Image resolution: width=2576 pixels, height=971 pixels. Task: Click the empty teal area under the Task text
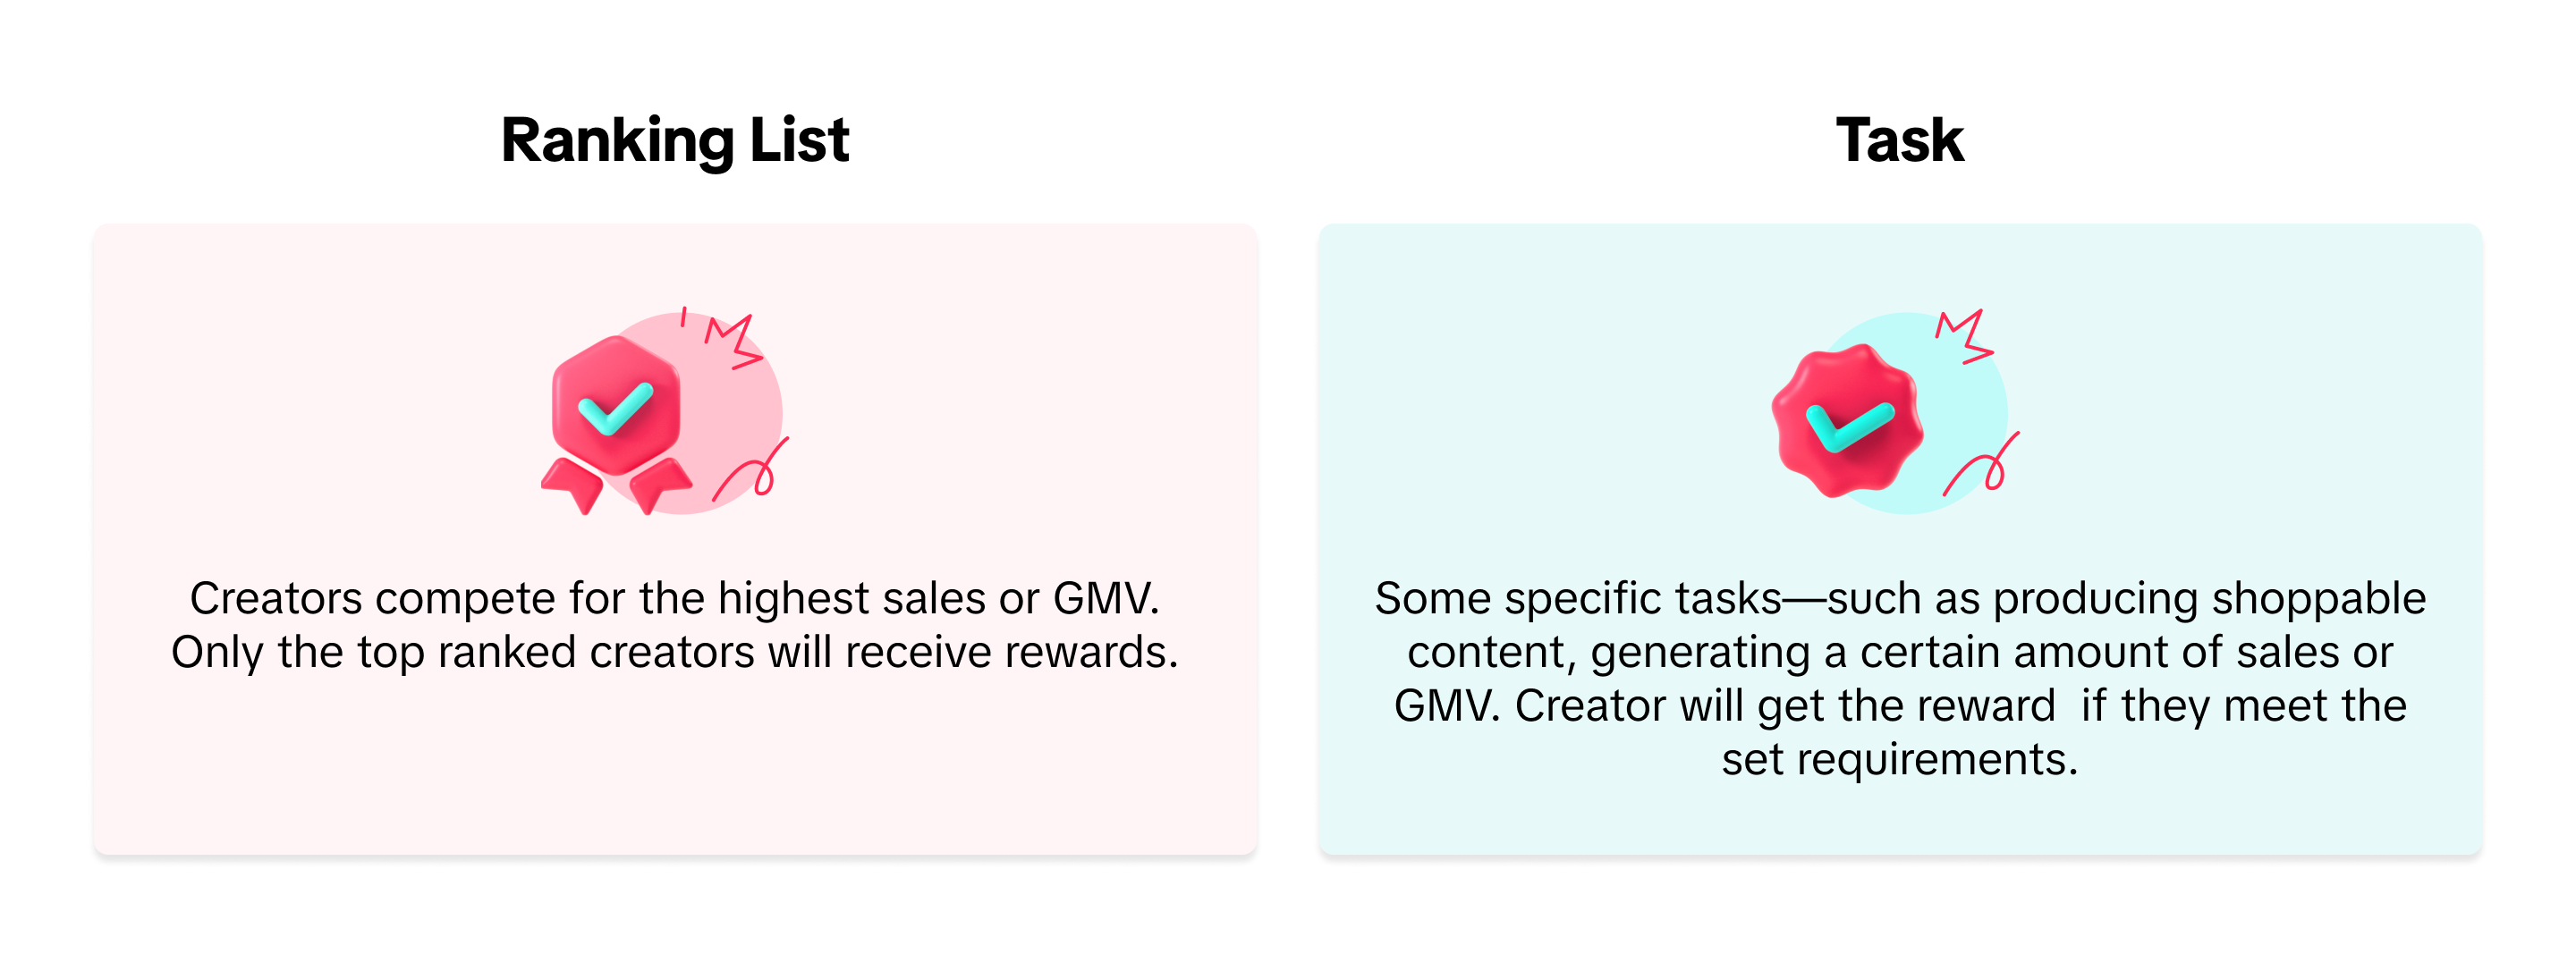pos(1899,822)
